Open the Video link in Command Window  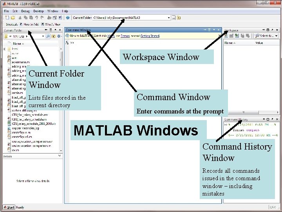coord(111,36)
